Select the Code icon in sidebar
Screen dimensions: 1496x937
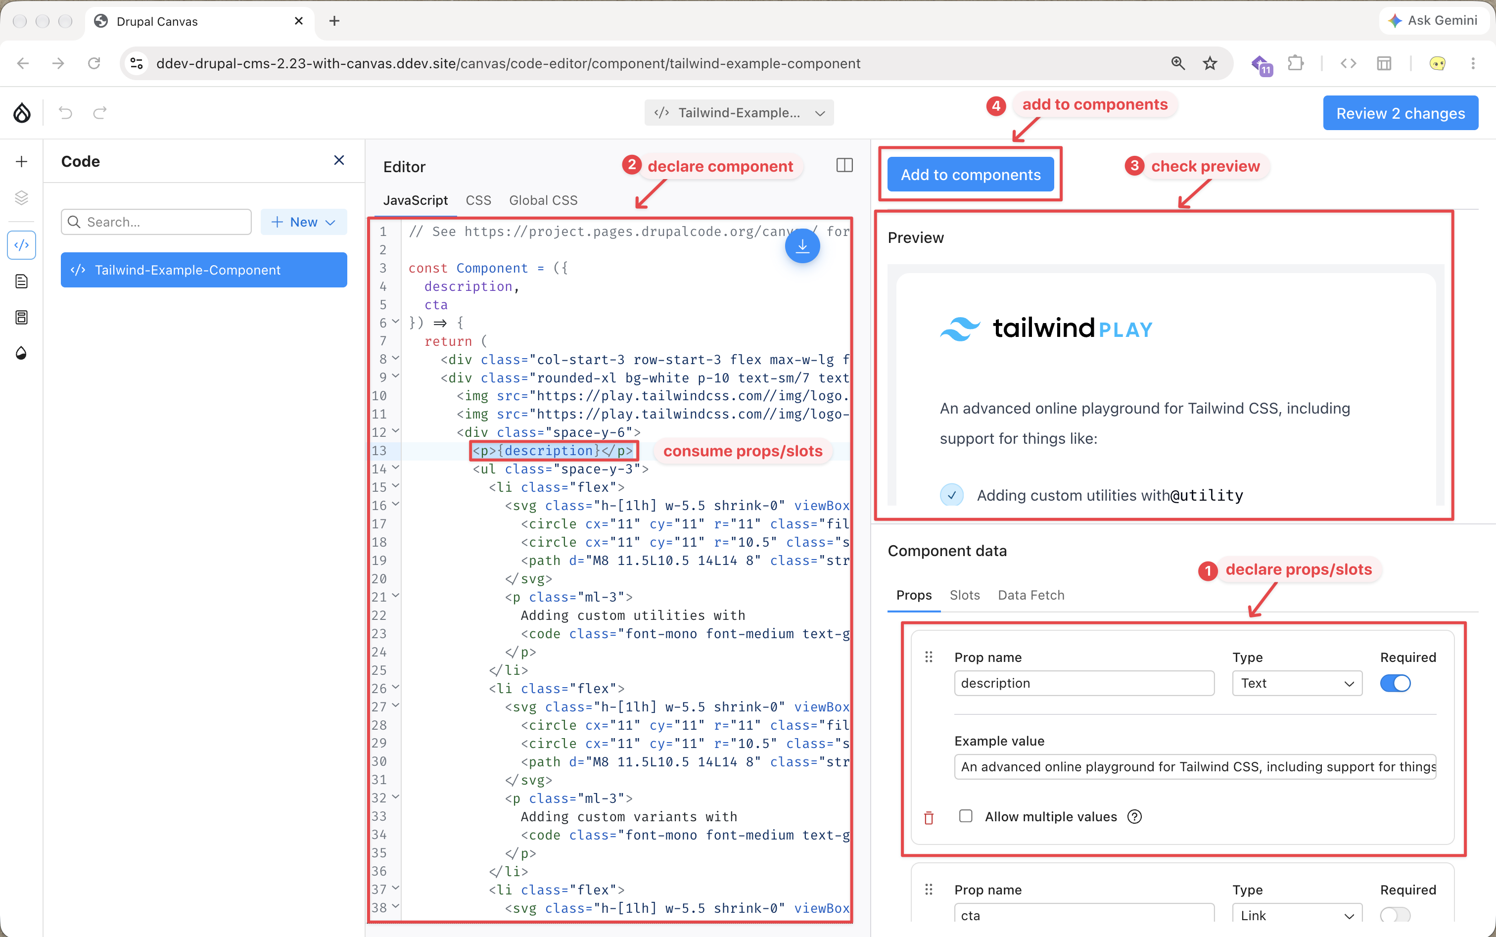[x=22, y=245]
